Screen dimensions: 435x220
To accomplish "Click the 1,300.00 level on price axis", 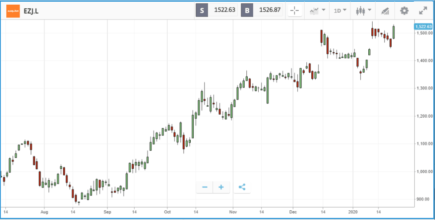I will [x=424, y=88].
